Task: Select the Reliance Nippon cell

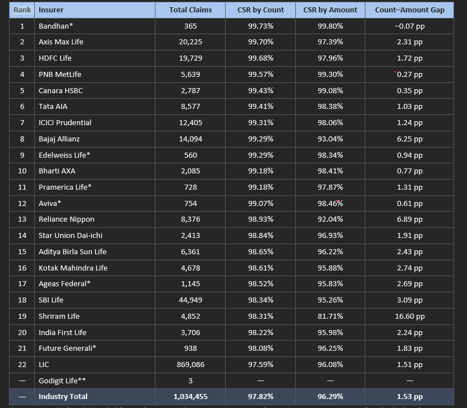Action: click(95, 219)
